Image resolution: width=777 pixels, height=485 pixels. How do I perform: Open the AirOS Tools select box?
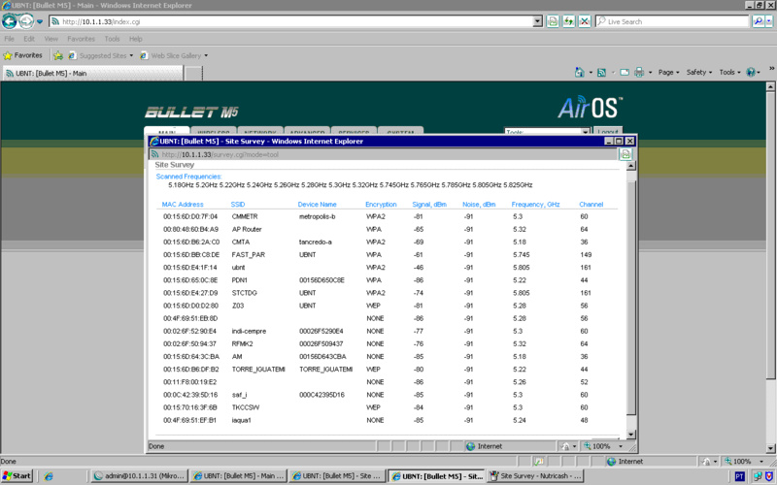click(x=547, y=131)
